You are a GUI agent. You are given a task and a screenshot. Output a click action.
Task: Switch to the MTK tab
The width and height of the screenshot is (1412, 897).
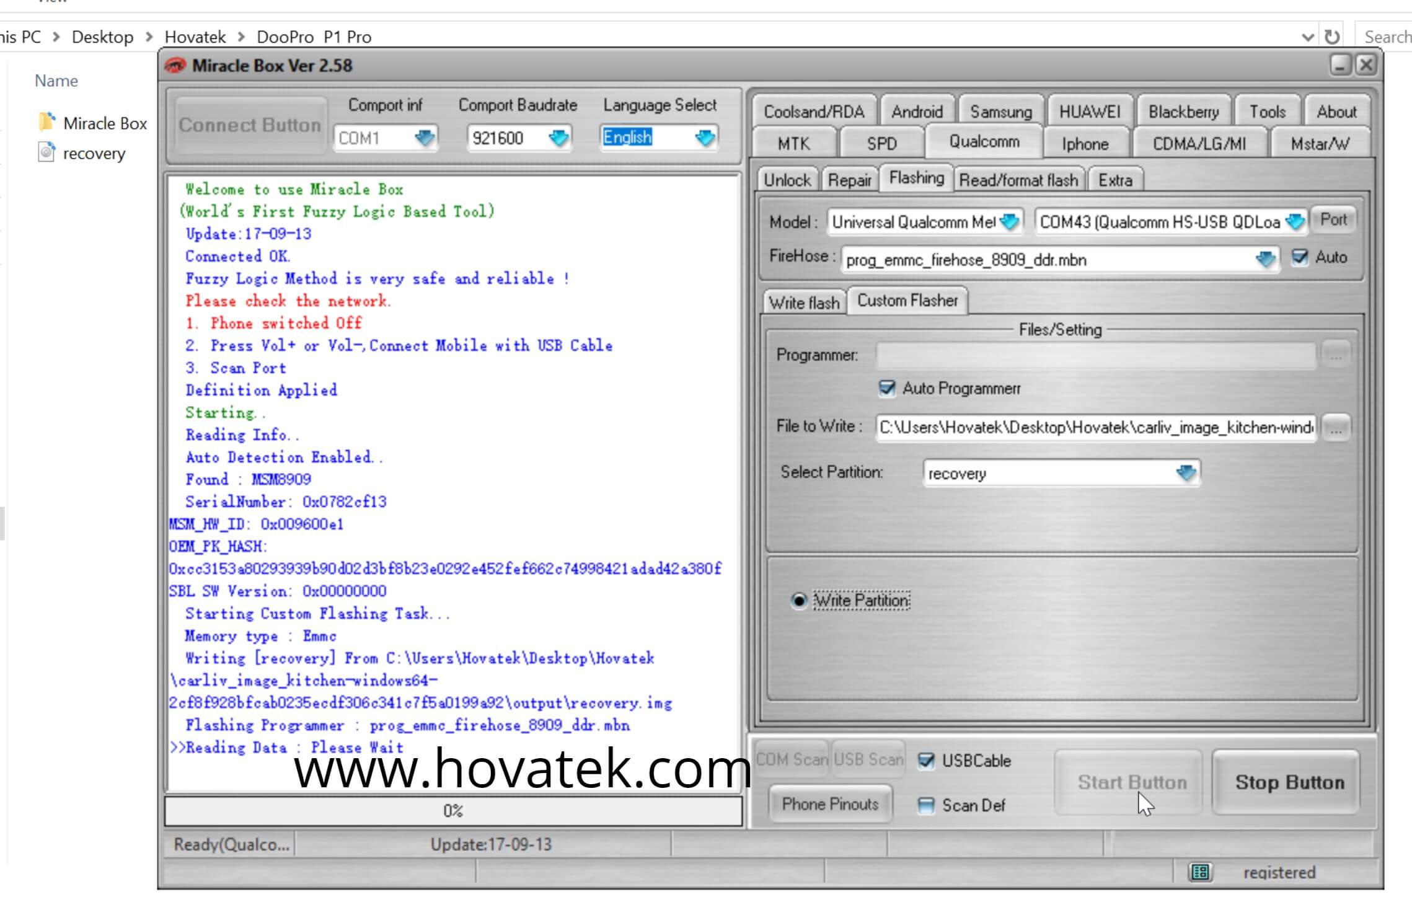click(x=793, y=144)
